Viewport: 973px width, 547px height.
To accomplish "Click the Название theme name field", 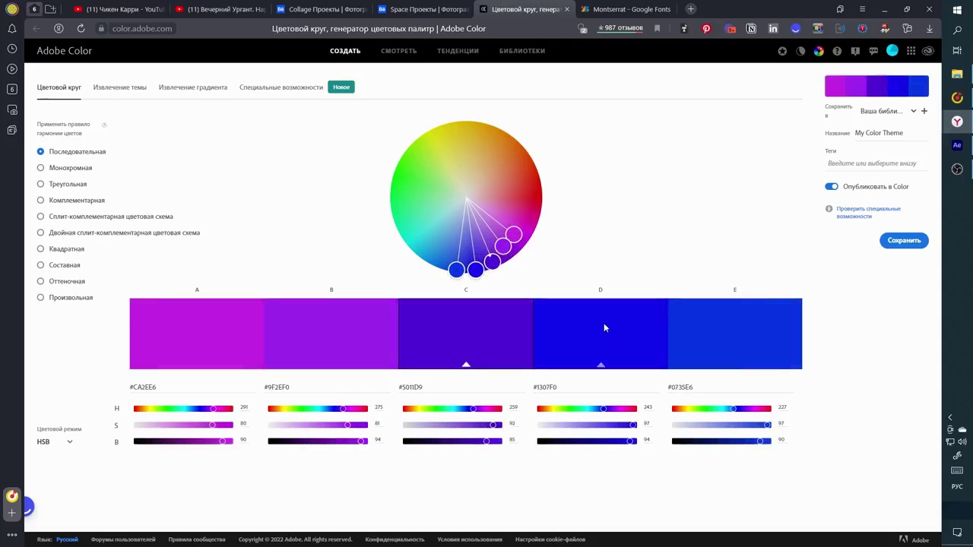I will coord(891,133).
